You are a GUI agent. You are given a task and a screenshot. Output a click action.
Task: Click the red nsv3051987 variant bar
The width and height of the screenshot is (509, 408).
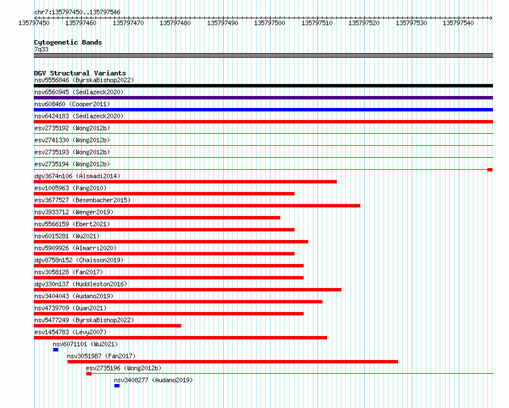click(233, 362)
